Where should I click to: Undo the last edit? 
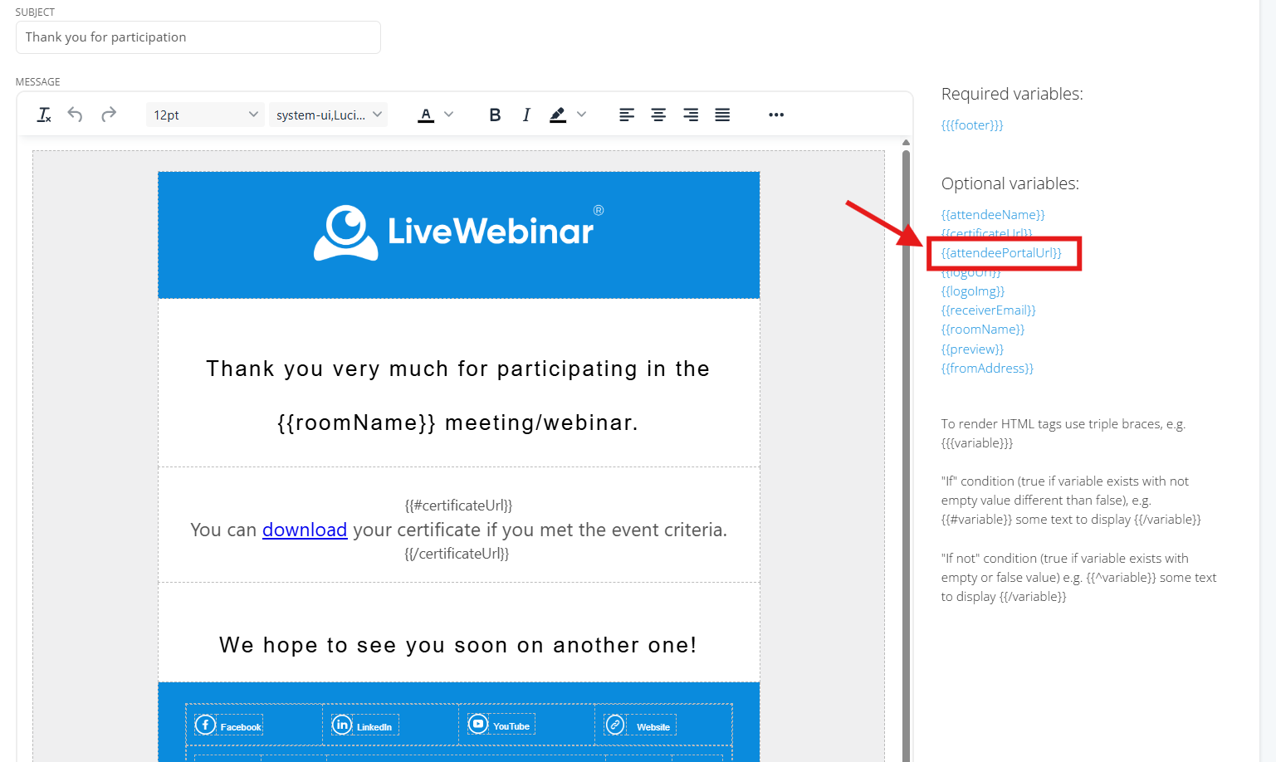point(76,115)
